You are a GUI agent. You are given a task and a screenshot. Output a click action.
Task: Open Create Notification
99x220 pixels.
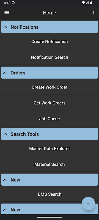50,42
